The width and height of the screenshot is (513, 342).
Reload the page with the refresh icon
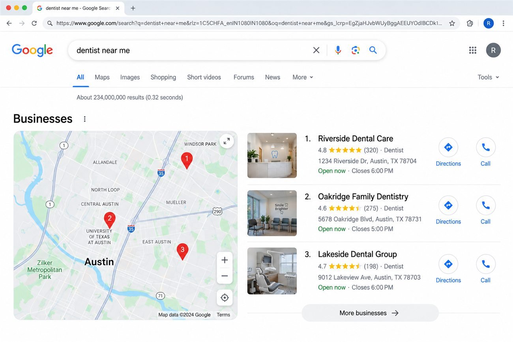(x=34, y=23)
